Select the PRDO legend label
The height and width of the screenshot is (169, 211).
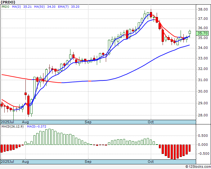tap(5, 7)
